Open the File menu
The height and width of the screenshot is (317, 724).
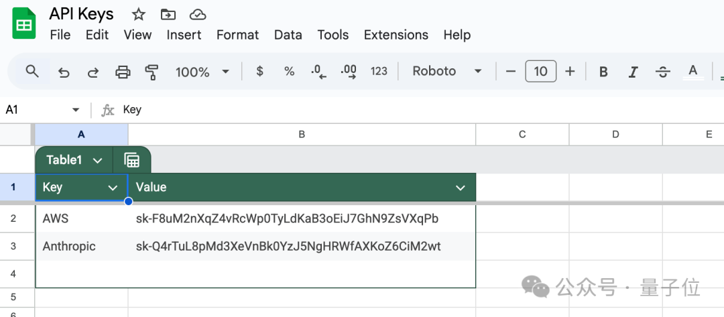coord(60,35)
